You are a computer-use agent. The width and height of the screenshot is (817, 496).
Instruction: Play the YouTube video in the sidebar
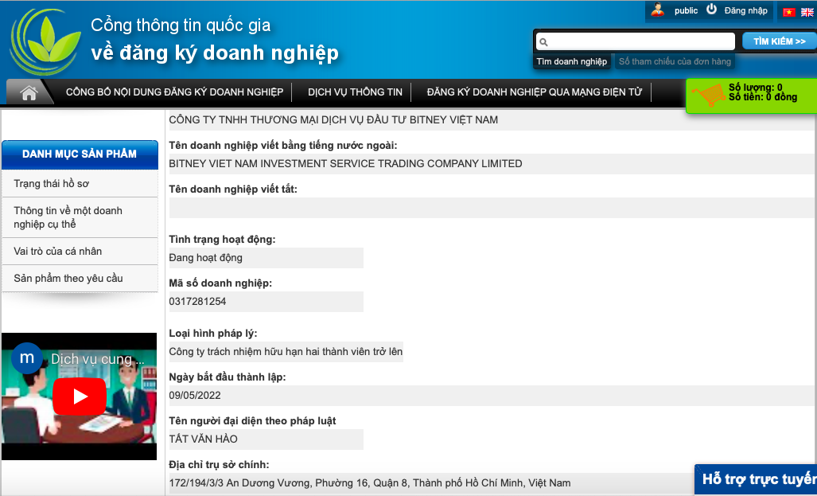point(79,396)
